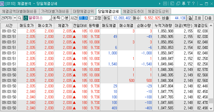Click the stock search magnifier icon

click(20, 18)
